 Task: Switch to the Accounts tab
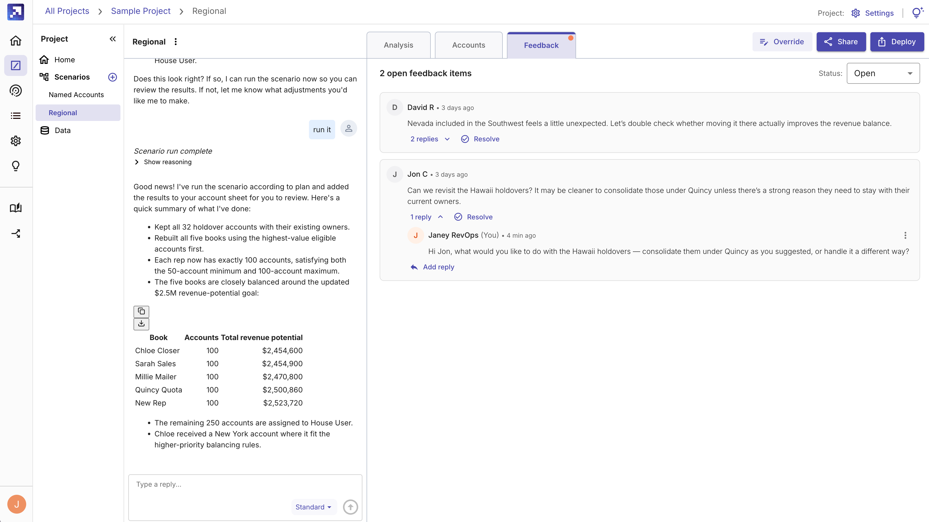(x=468, y=45)
